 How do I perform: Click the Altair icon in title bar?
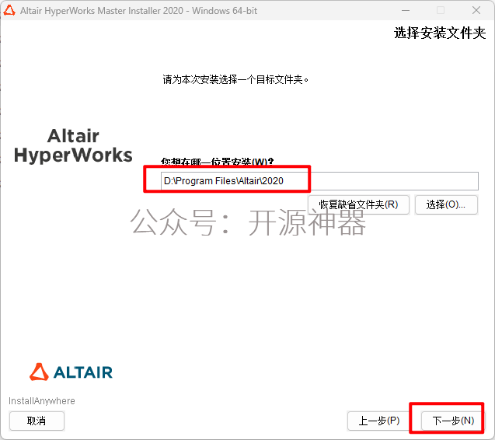click(x=9, y=10)
